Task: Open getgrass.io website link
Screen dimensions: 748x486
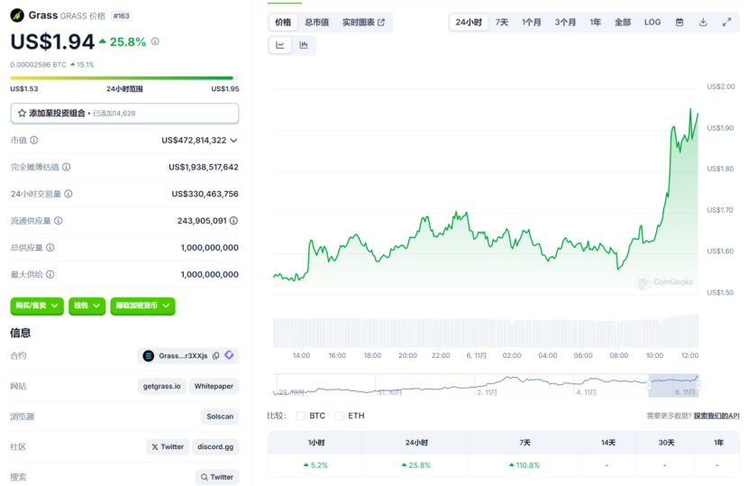Action: (161, 386)
